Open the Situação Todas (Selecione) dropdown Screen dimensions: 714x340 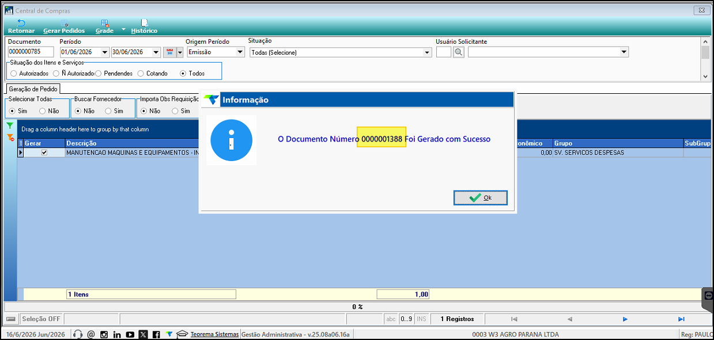click(427, 52)
